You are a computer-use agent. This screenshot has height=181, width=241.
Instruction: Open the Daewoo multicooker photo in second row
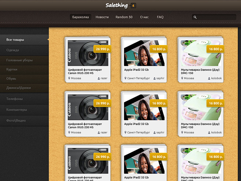tap(201, 107)
